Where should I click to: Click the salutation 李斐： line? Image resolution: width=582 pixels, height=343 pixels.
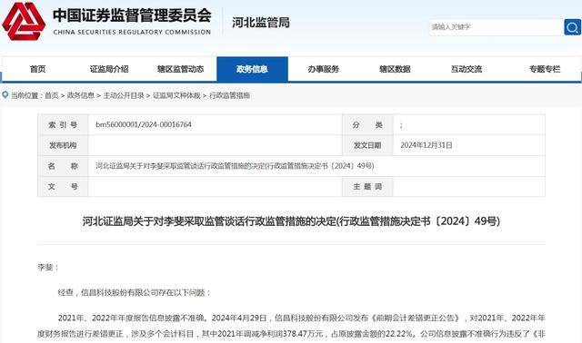[48, 267]
